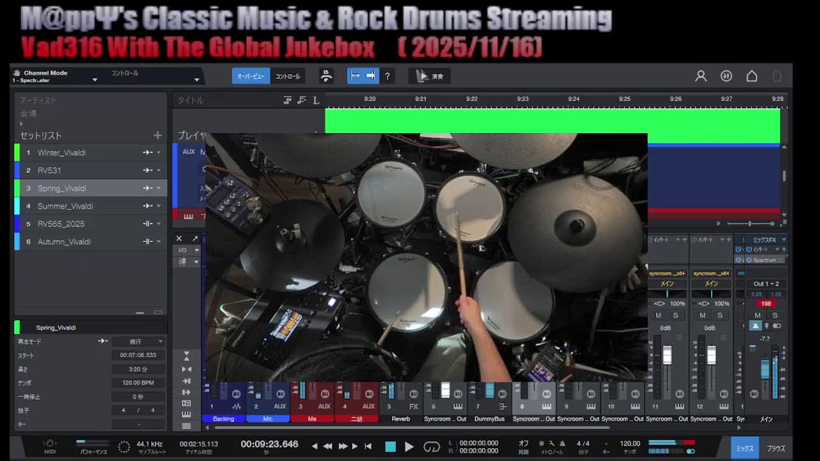The height and width of the screenshot is (461, 820).
Task: Start playback with the large play button
Action: pyautogui.click(x=409, y=447)
